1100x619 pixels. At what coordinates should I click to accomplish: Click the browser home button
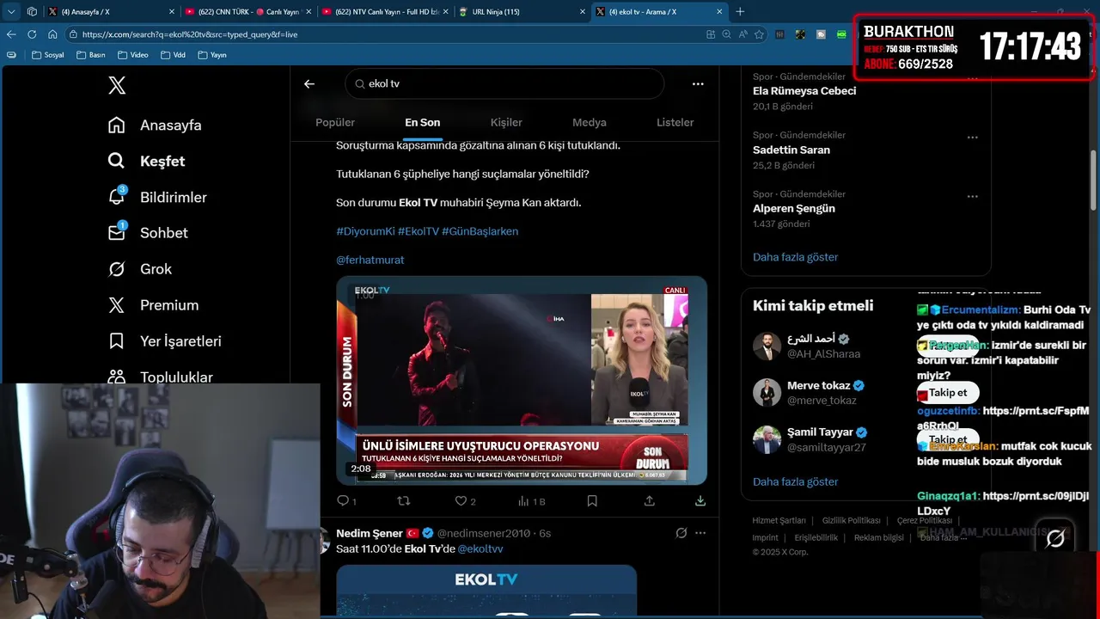[52, 34]
